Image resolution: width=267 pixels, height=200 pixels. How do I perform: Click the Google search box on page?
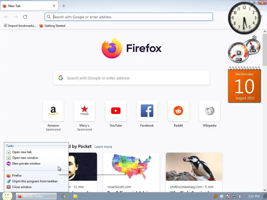131,78
